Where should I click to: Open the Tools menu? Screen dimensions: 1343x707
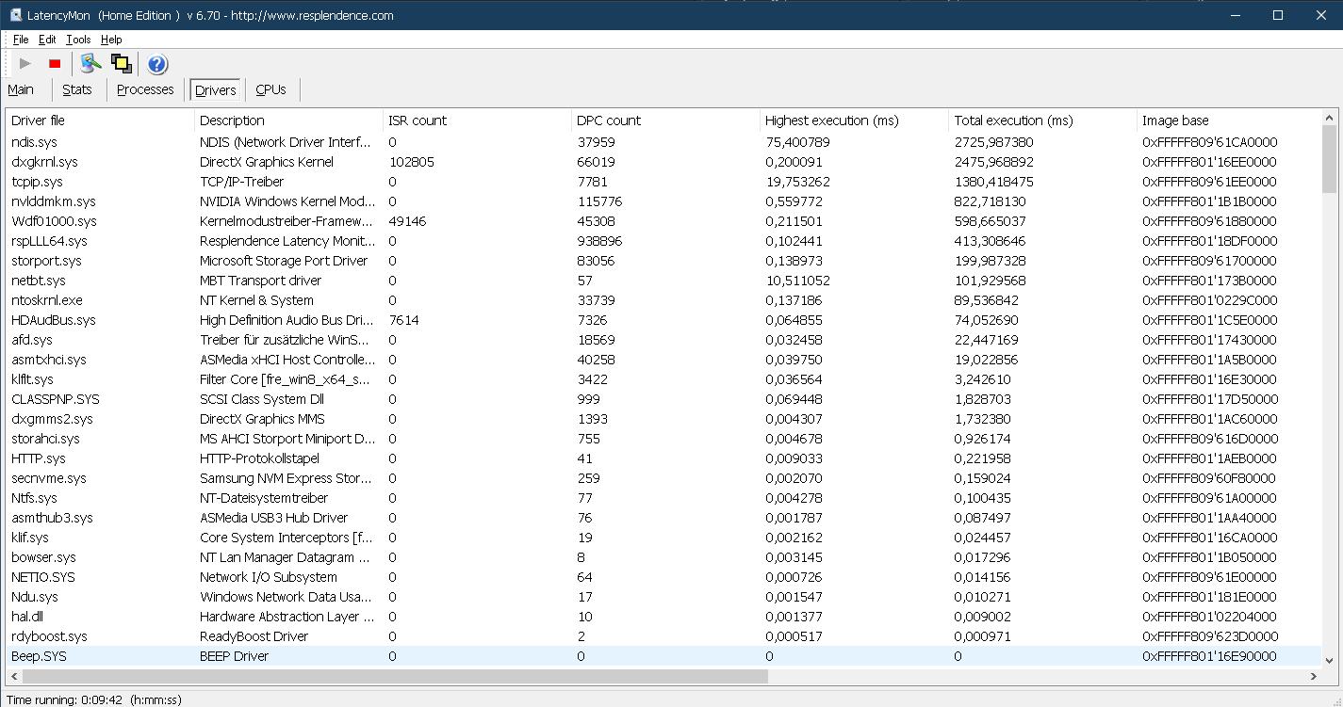click(78, 40)
